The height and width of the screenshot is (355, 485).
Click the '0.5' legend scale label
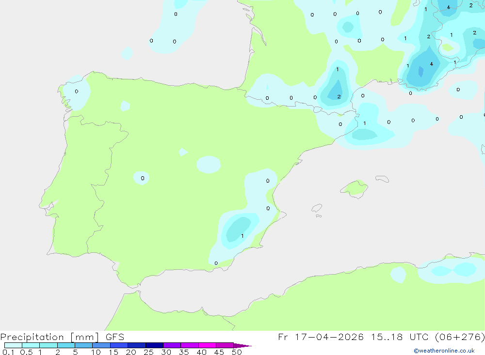click(x=26, y=352)
